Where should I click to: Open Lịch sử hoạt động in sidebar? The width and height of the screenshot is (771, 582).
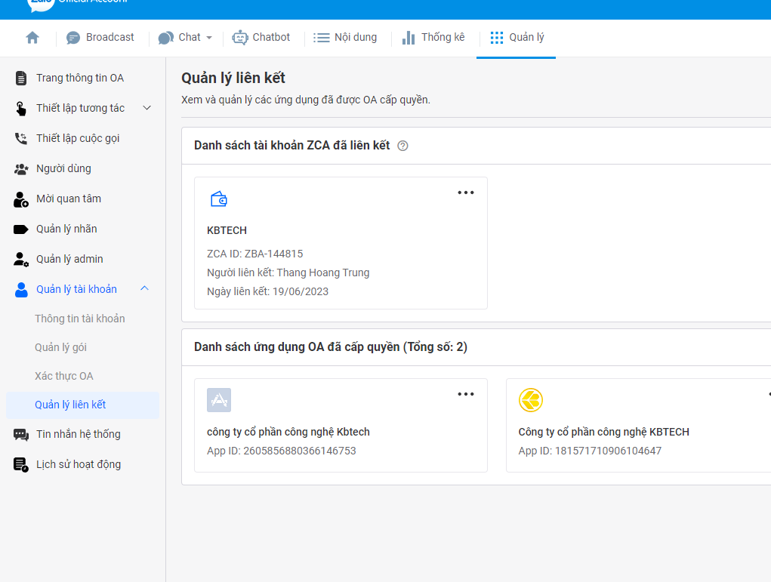pos(78,464)
